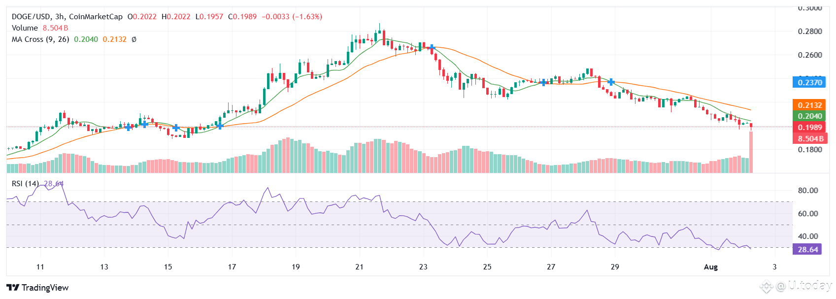Click the MA cross marker near 23

click(x=432, y=48)
